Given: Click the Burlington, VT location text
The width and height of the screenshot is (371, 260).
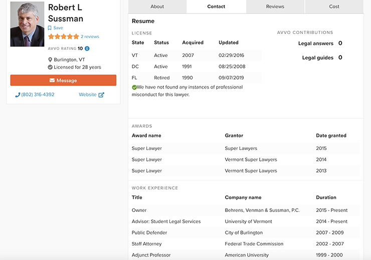Looking at the screenshot, I should tap(69, 59).
